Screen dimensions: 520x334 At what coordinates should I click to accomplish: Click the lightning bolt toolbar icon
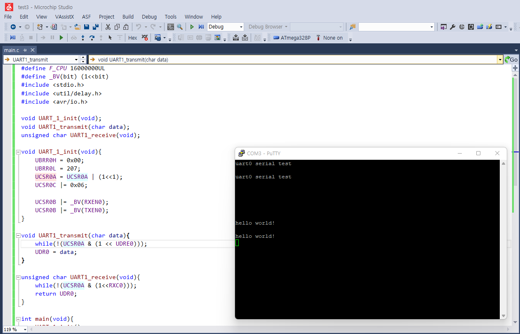tap(489, 27)
